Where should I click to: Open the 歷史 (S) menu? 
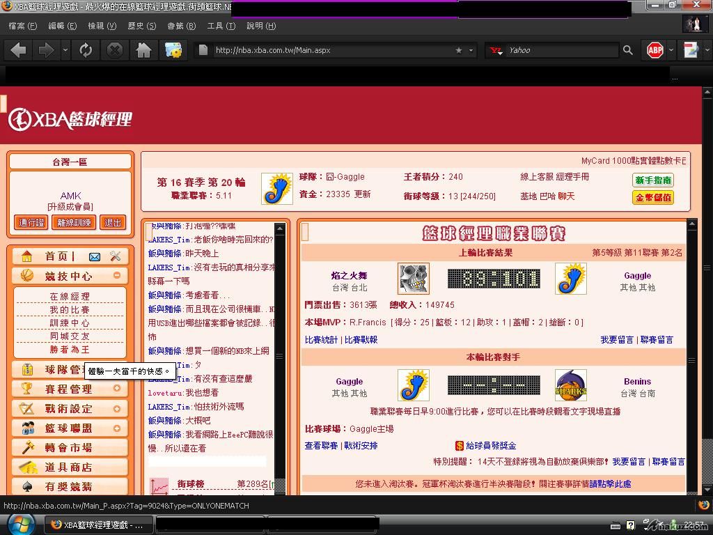(x=141, y=26)
